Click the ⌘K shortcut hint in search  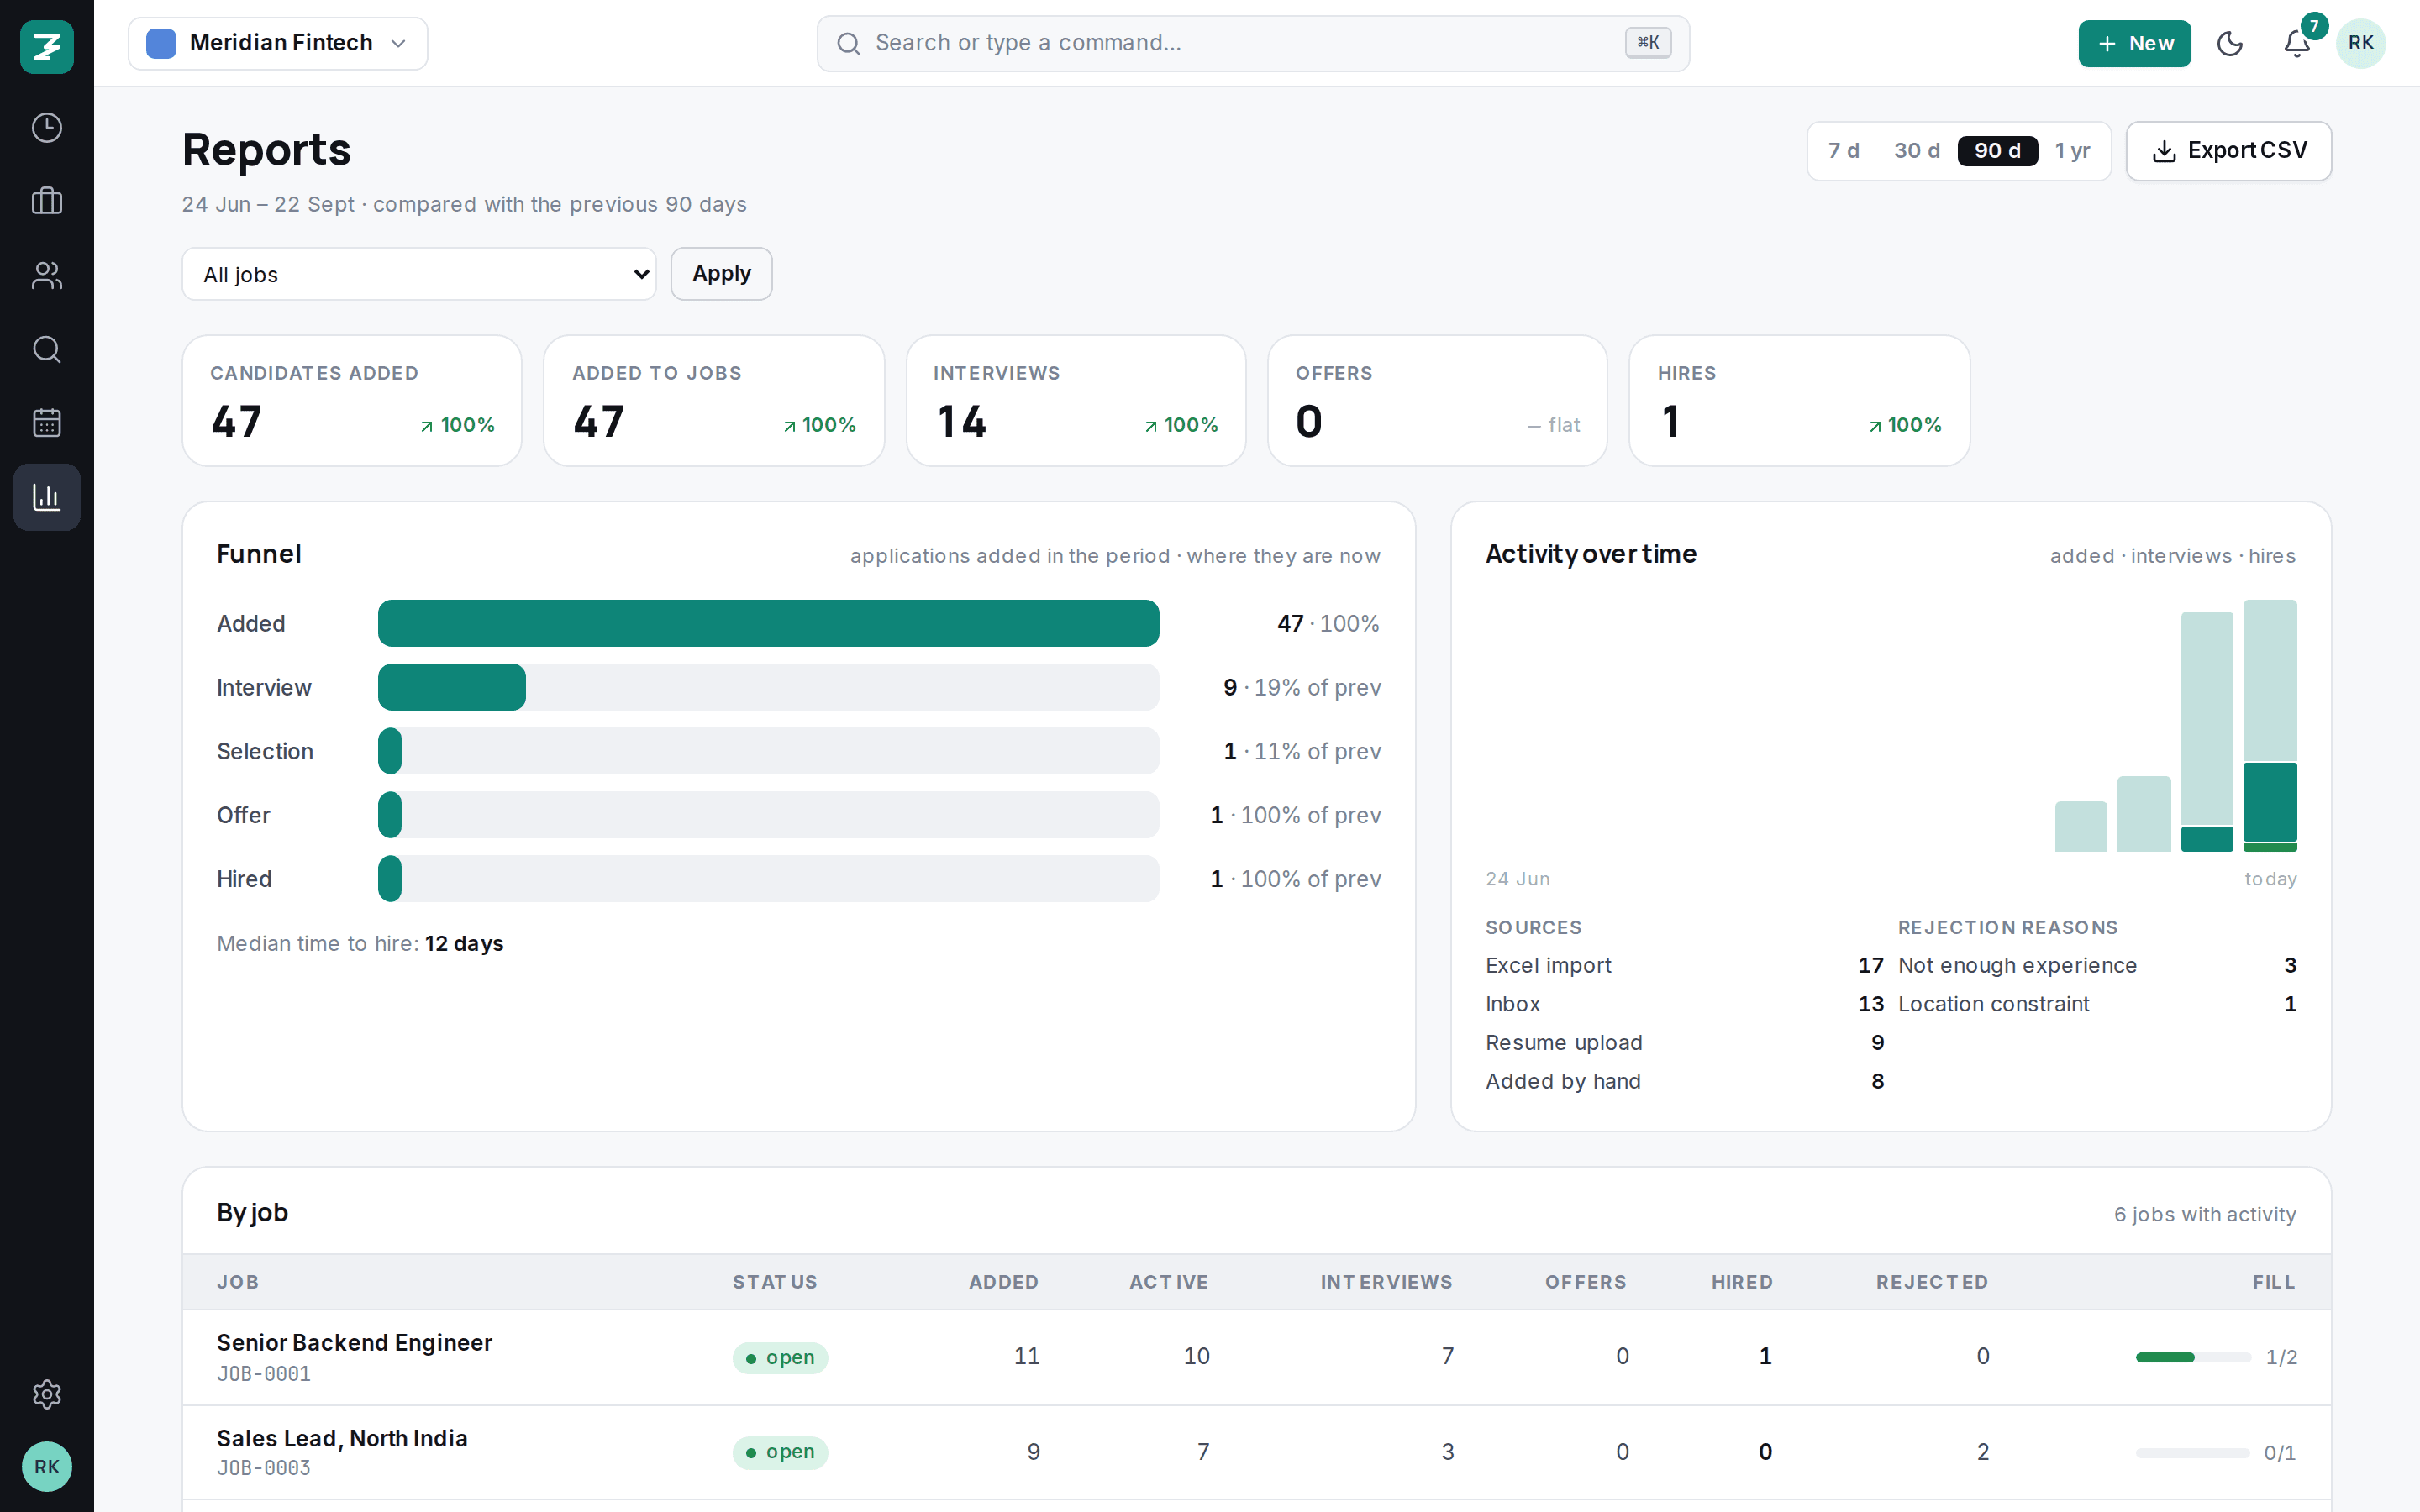[1648, 43]
